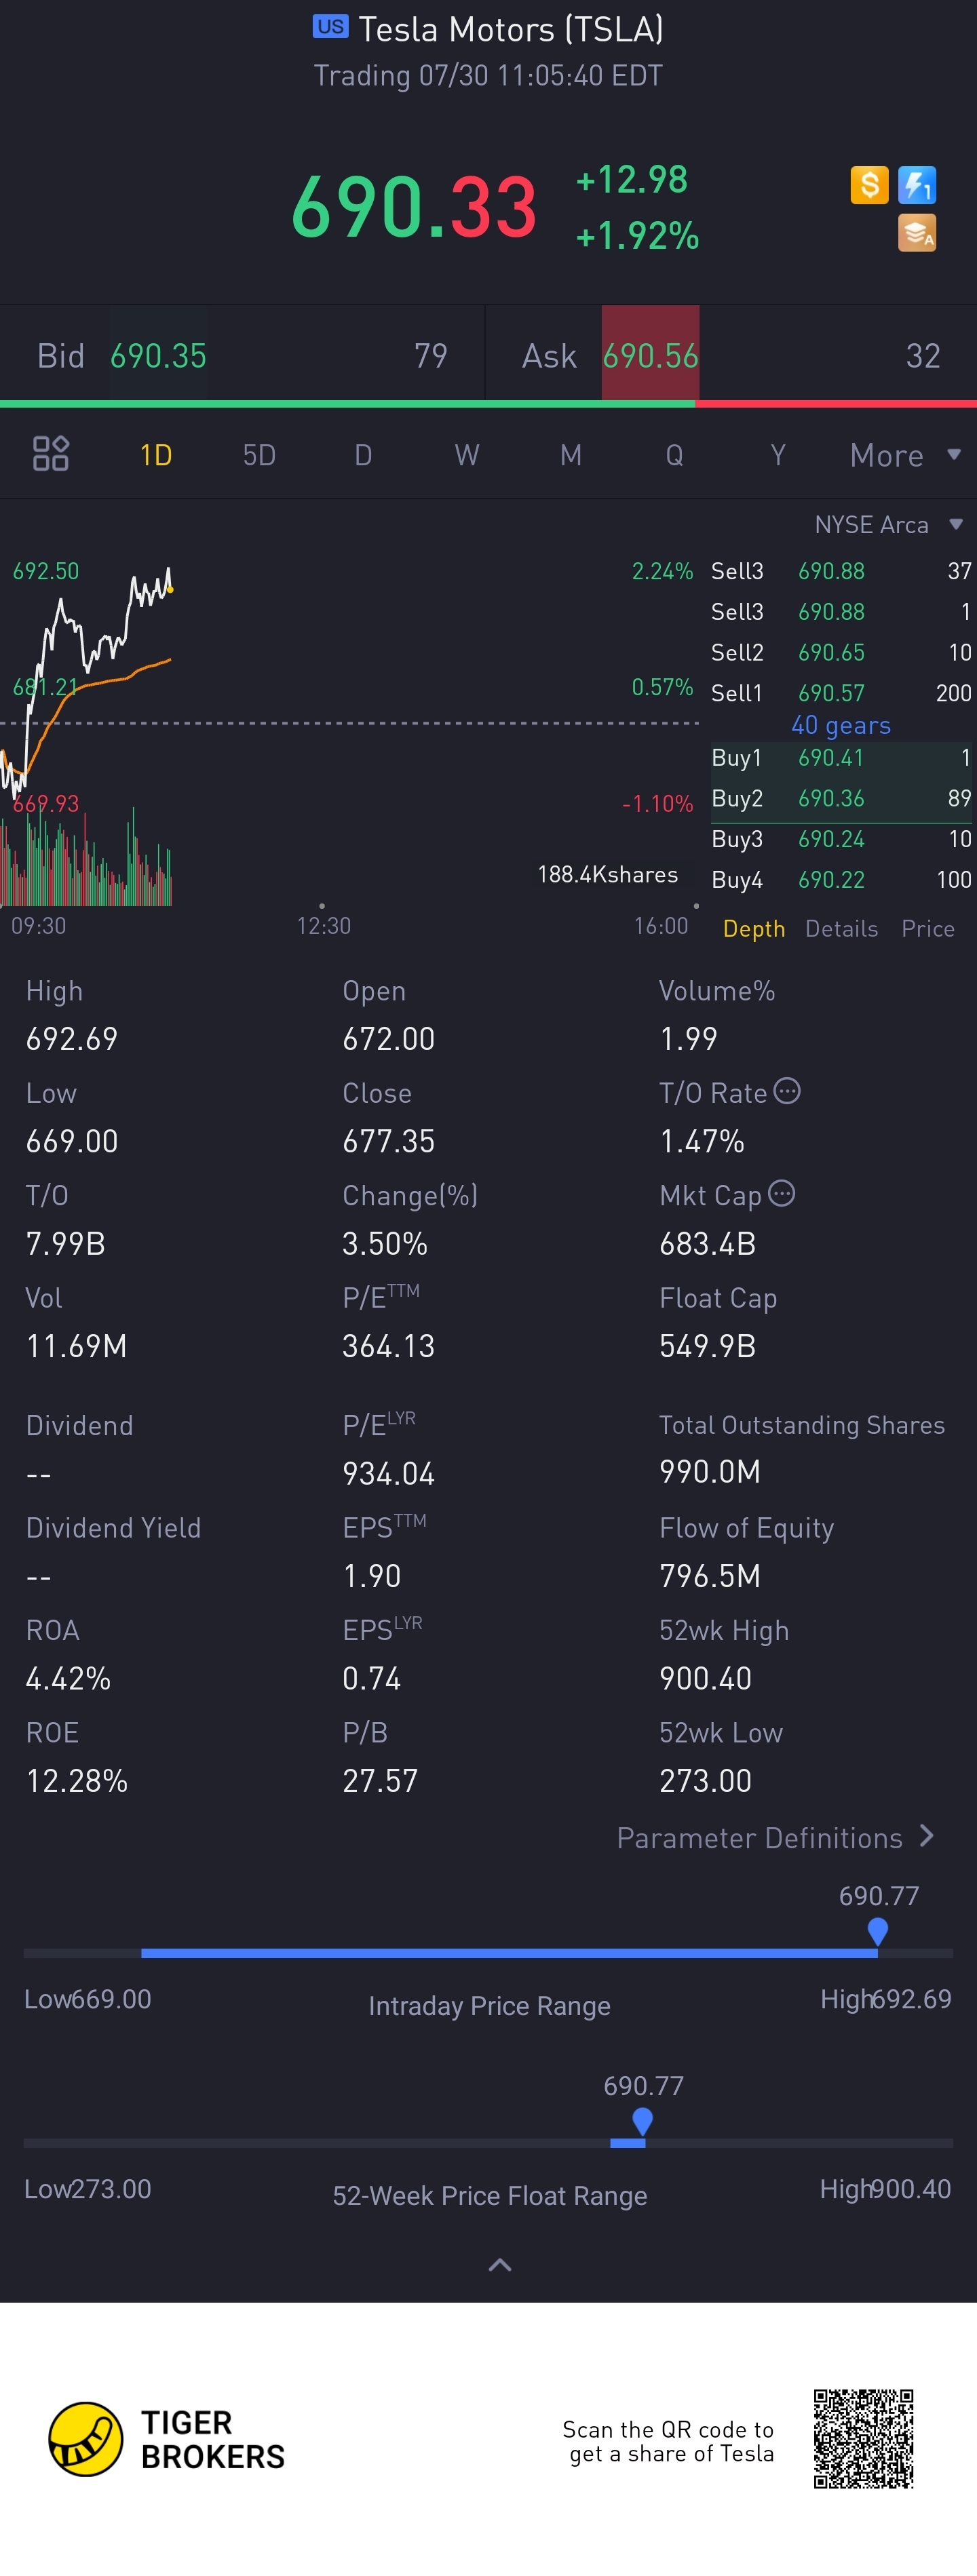Tap the T/O Rate info icon
977x2576 pixels.
pyautogui.click(x=787, y=1091)
